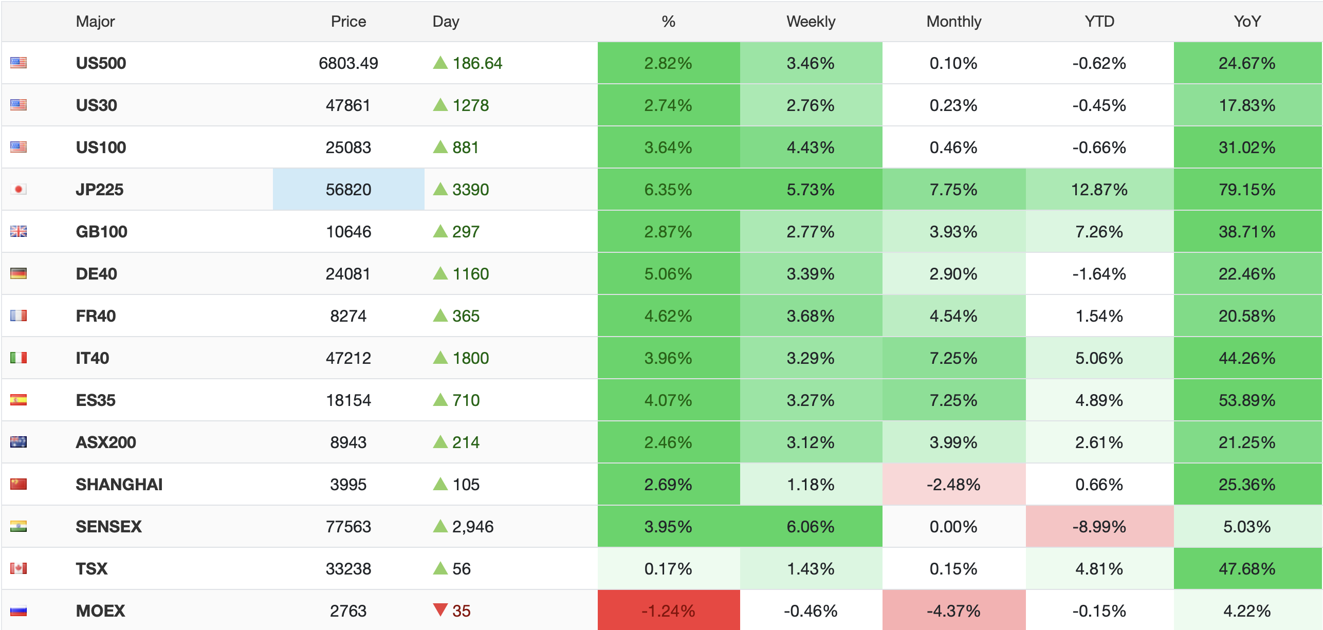Click the German flag icon beside DE40

pos(19,274)
